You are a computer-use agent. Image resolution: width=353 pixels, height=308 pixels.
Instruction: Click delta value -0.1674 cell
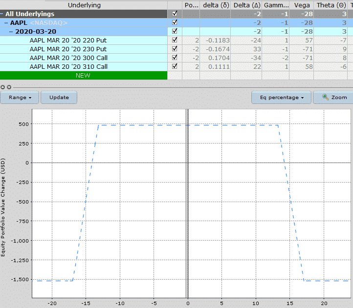click(x=215, y=49)
